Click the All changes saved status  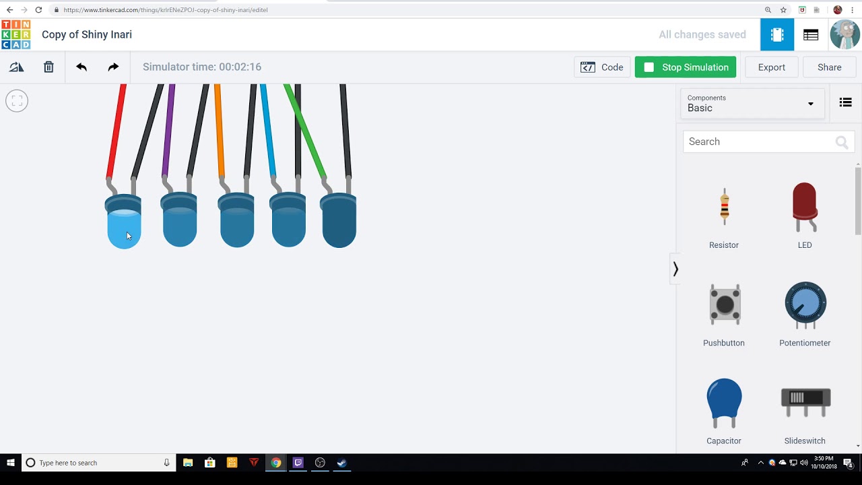coord(702,34)
